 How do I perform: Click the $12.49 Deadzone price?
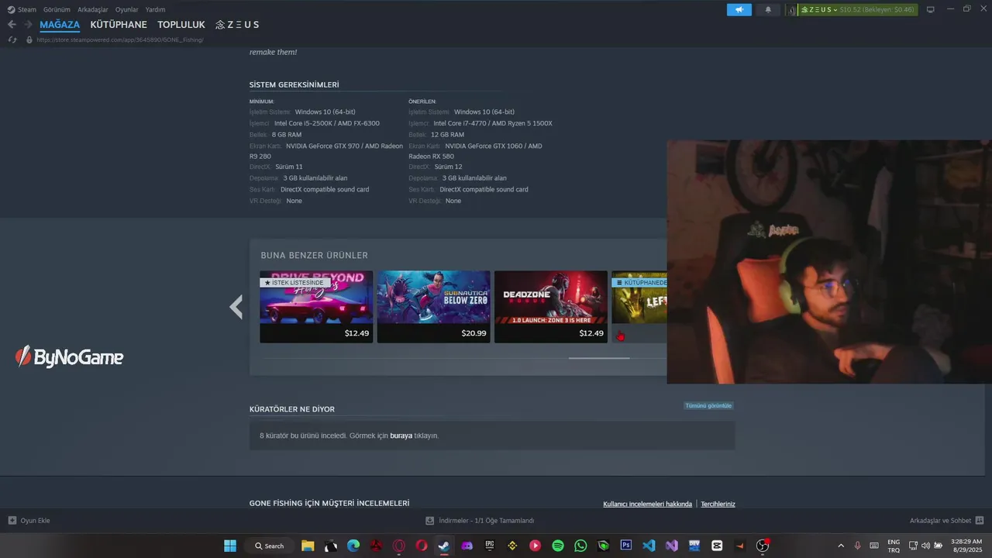point(591,333)
